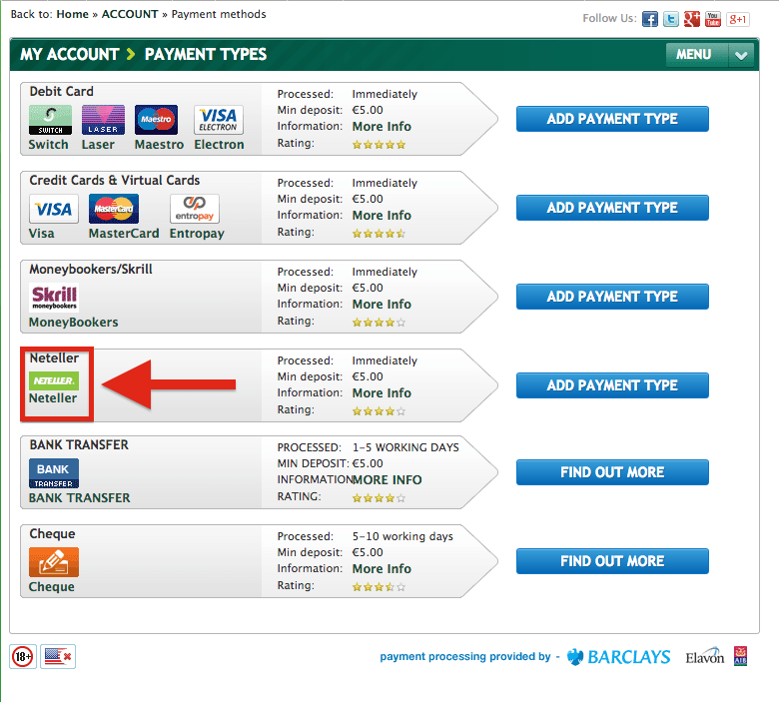Open the Facebook follow icon

tap(649, 19)
